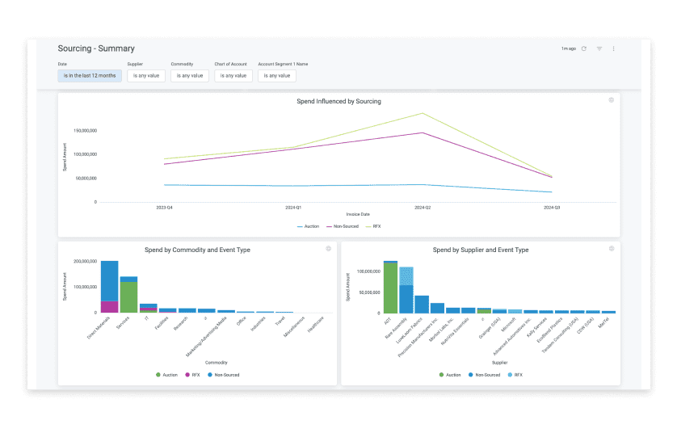Click the globe icon on Spend by Supplier chart
Screen dimensions: 677x429
click(x=612, y=249)
